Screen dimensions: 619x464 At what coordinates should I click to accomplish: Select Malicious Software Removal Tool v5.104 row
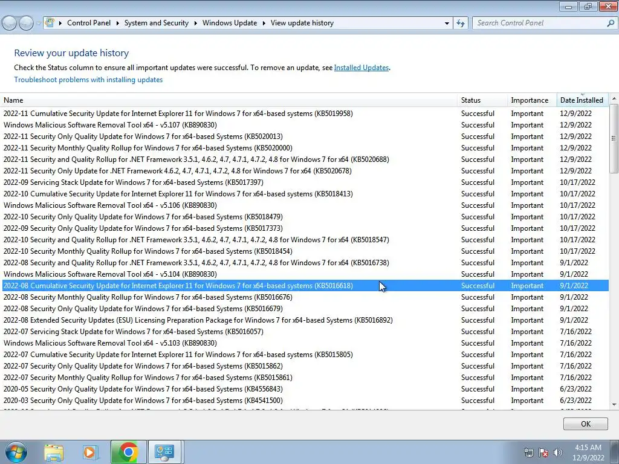305,274
